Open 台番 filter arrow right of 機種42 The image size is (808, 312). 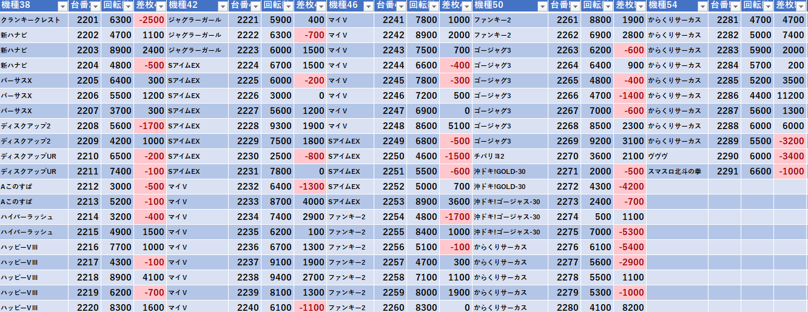coord(255,6)
